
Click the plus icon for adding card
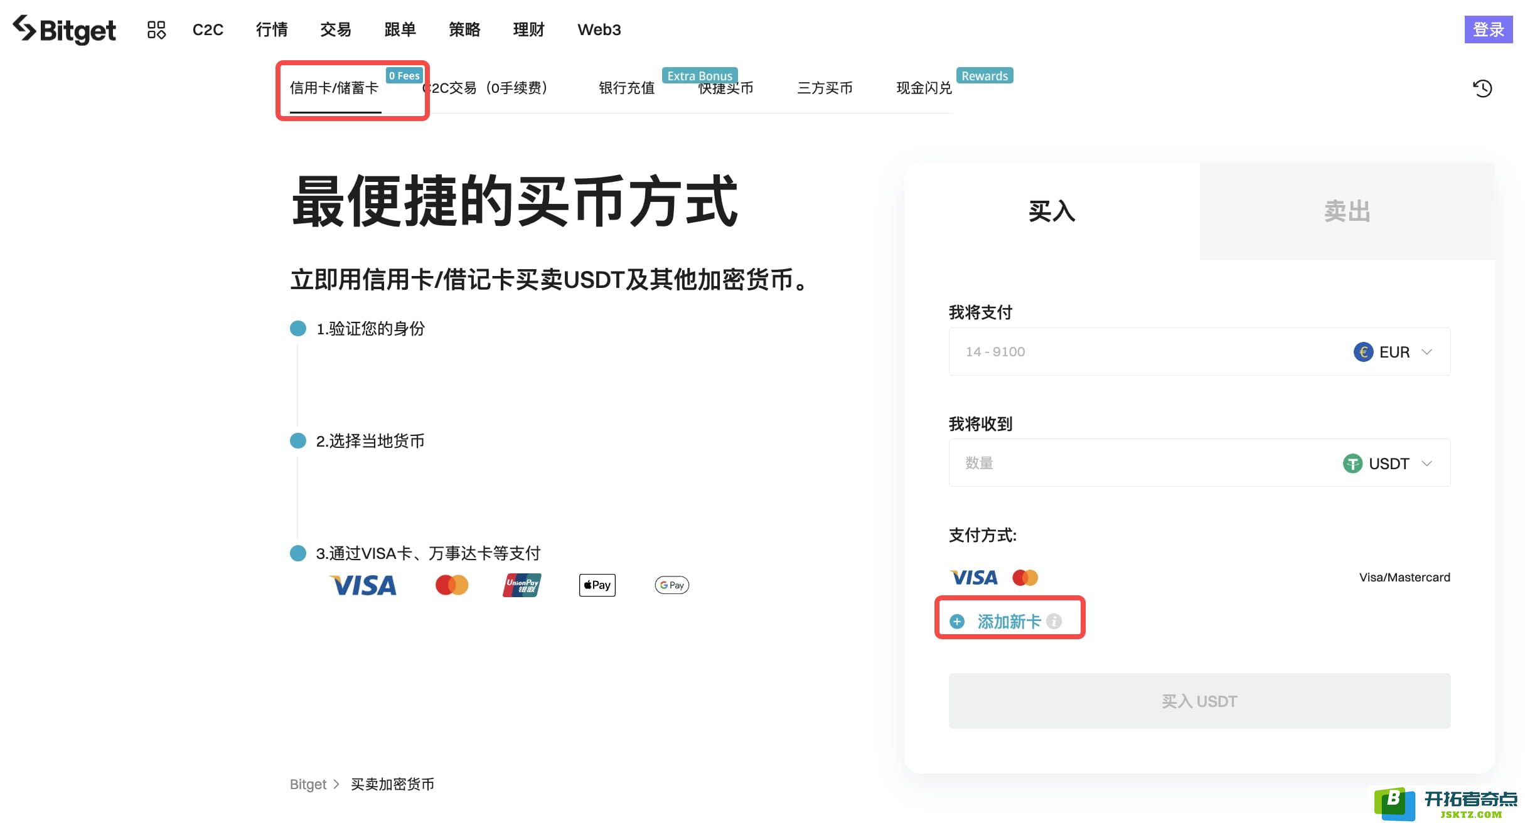(957, 622)
